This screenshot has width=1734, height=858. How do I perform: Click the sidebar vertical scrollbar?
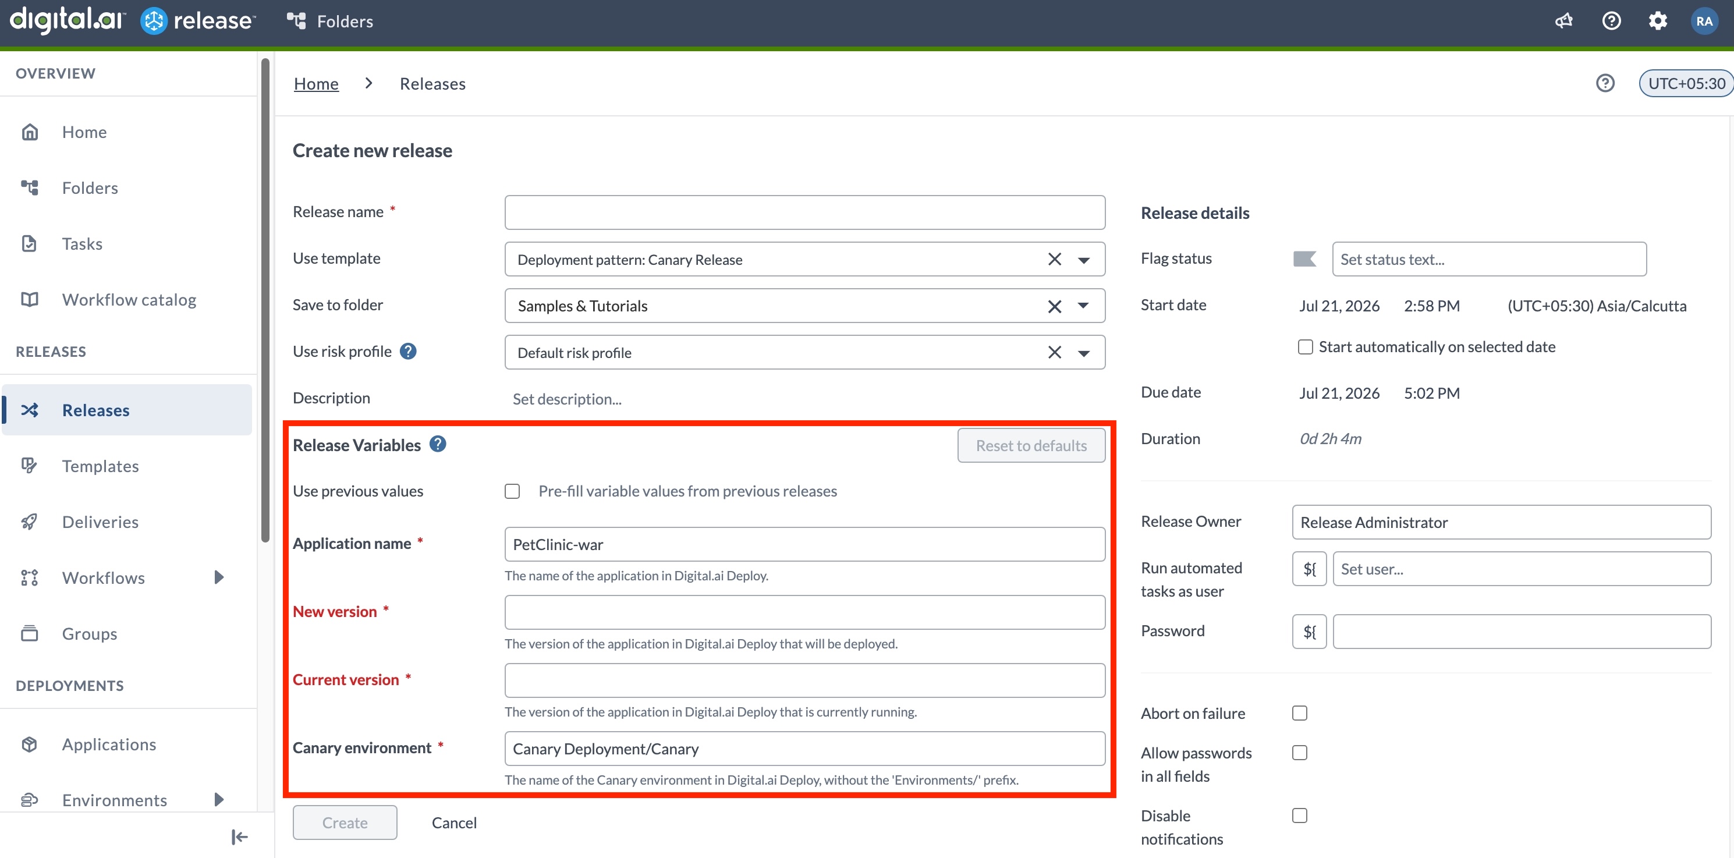(265, 300)
